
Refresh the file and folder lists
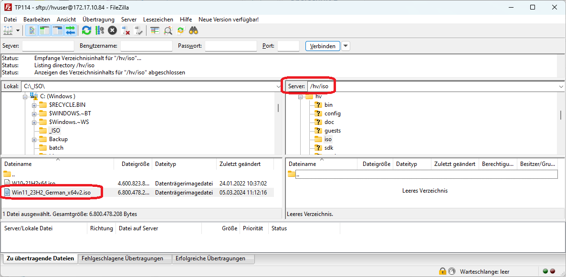(x=86, y=30)
